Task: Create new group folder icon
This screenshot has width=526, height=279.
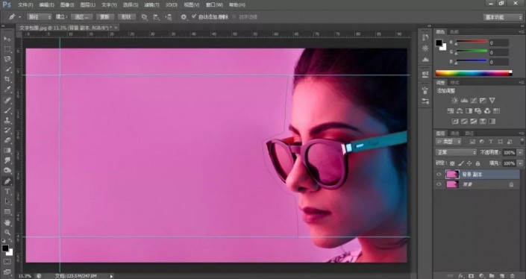Action: coord(492,276)
